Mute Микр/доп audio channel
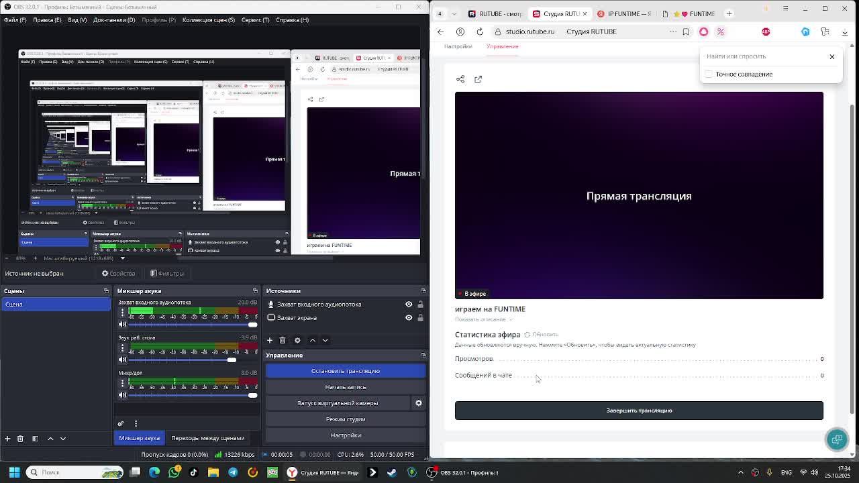The width and height of the screenshot is (859, 483). 122,395
